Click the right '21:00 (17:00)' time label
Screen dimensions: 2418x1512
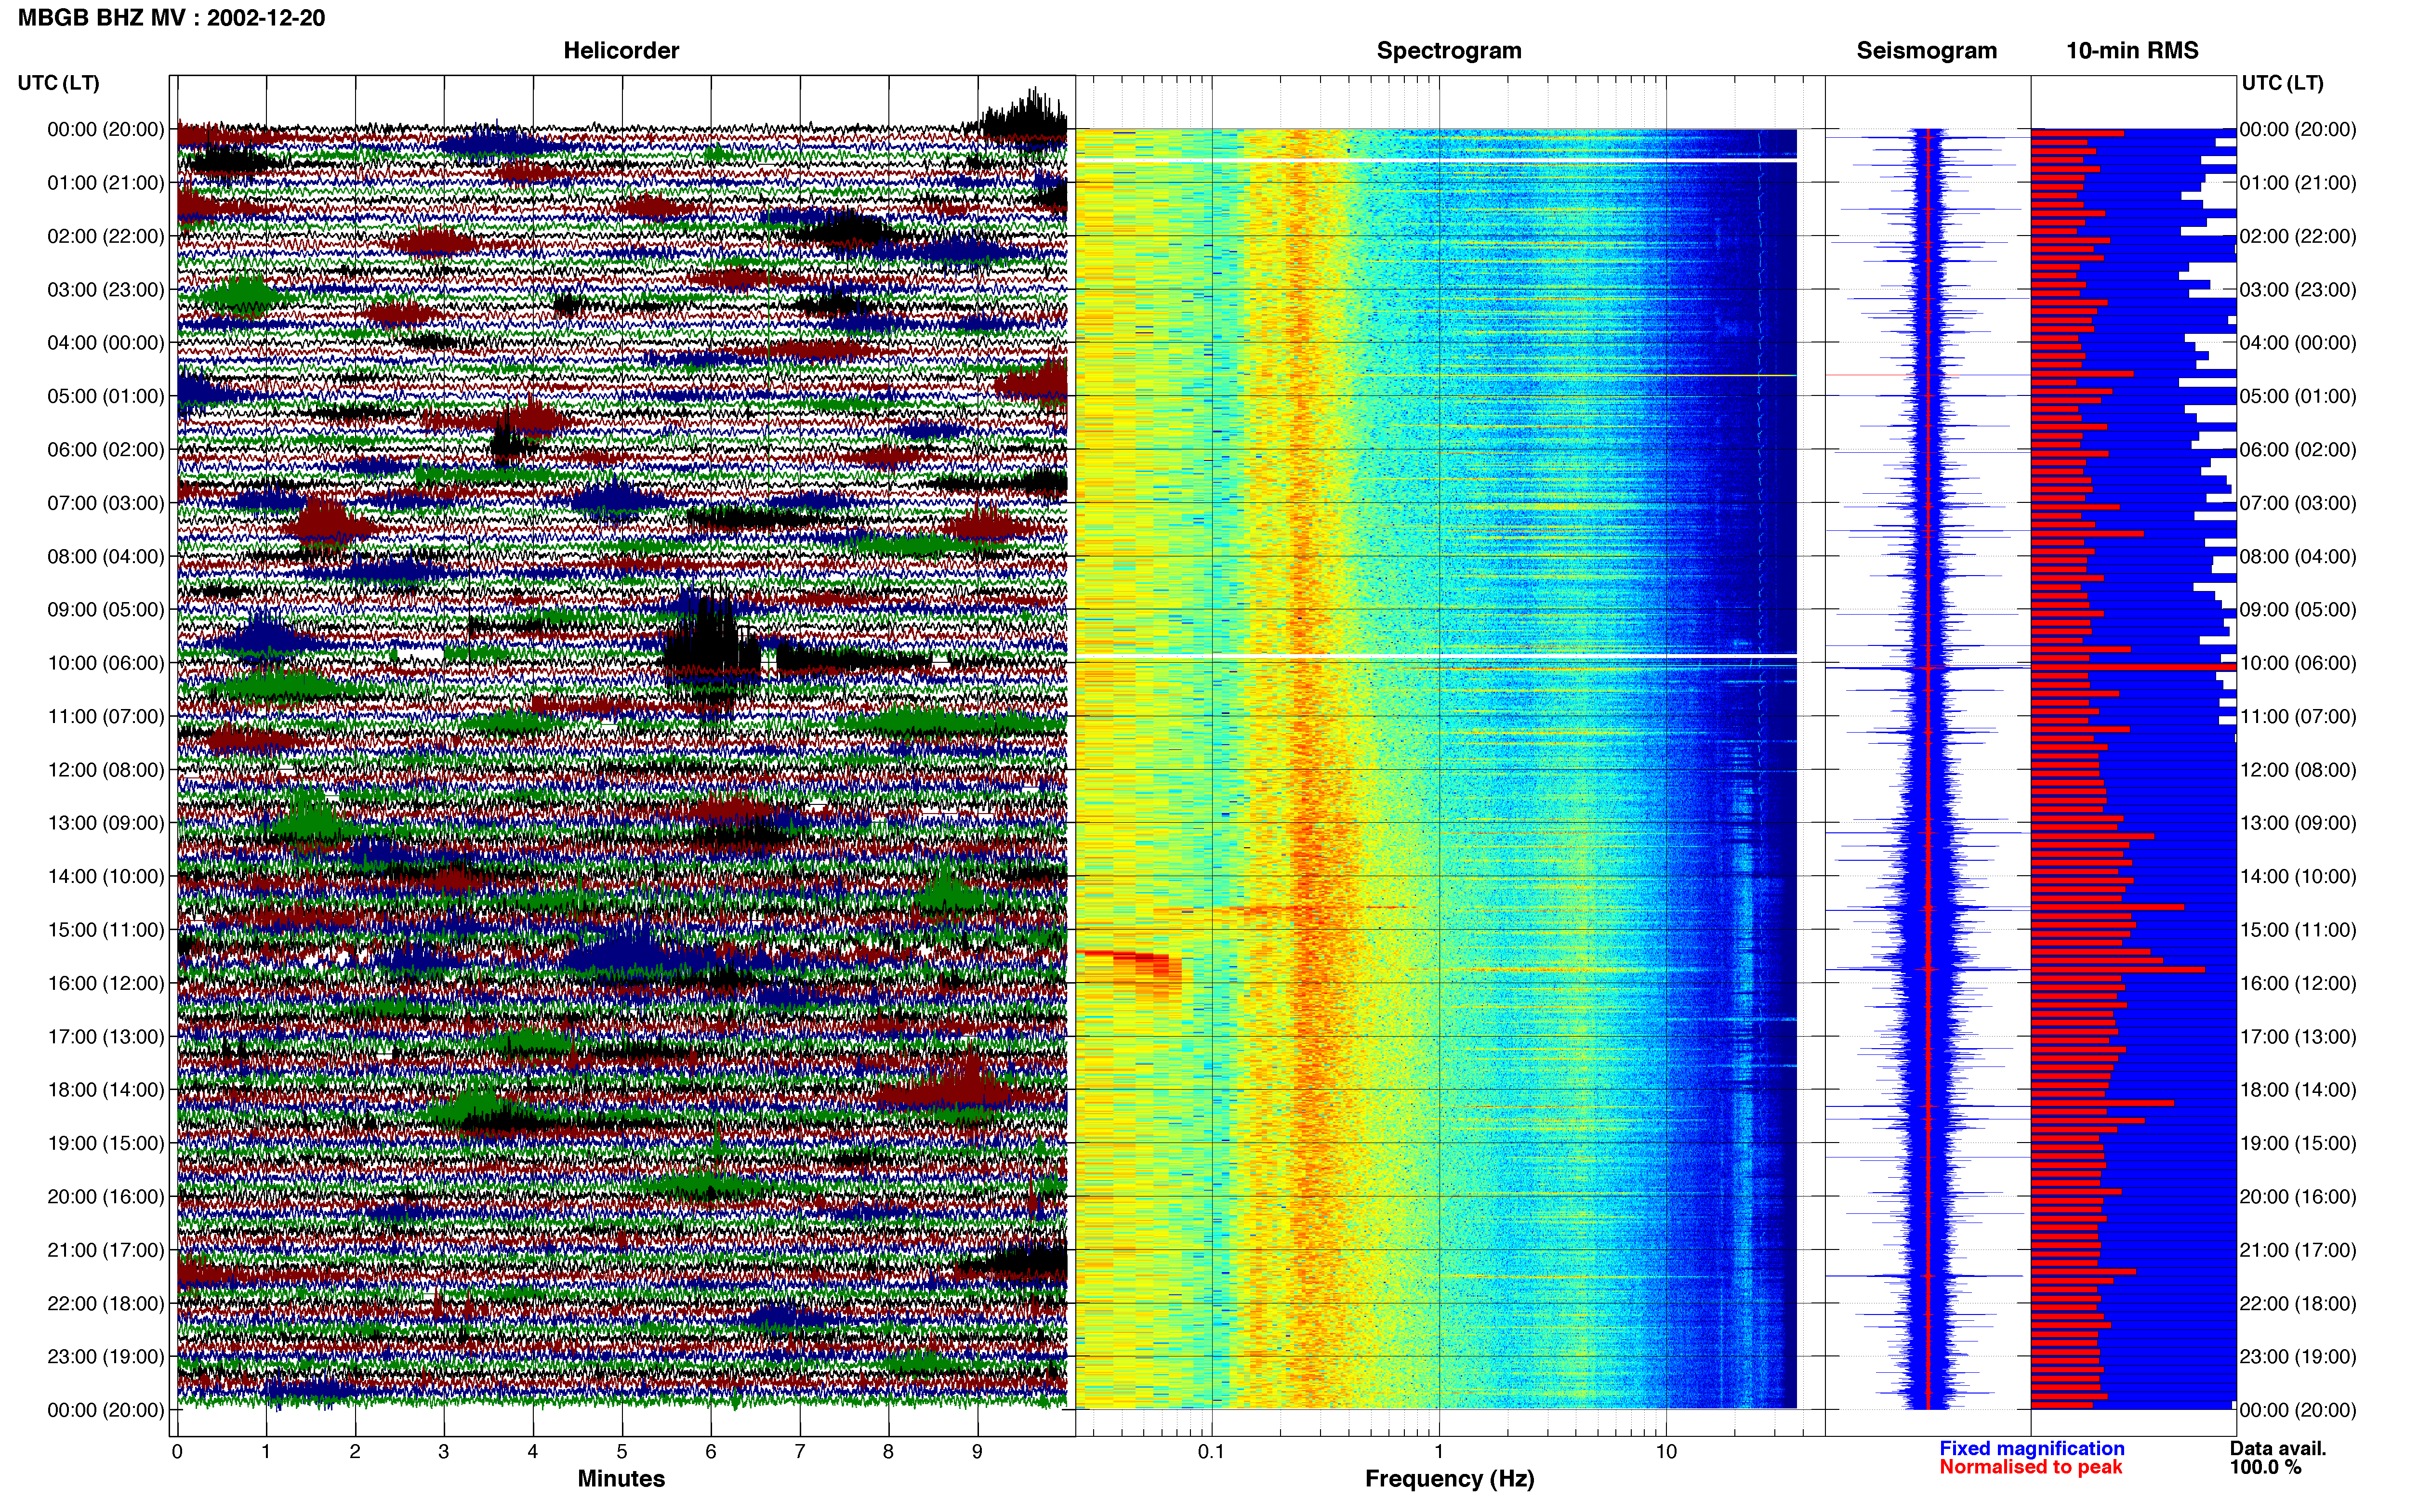click(x=2298, y=1250)
